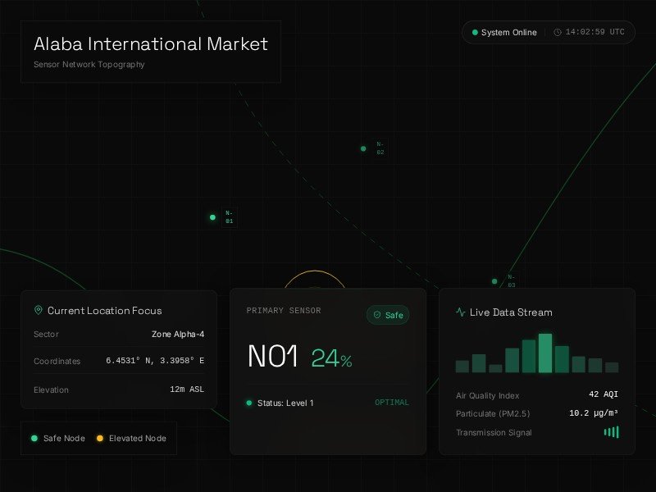The width and height of the screenshot is (656, 492).
Task: Select the N-03 sensor node dot
Action: 494,281
